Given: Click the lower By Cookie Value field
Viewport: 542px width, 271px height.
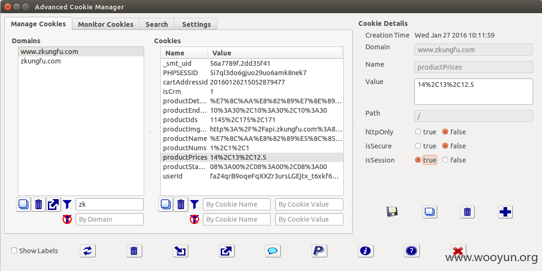Looking at the screenshot, I should pyautogui.click(x=310, y=219).
